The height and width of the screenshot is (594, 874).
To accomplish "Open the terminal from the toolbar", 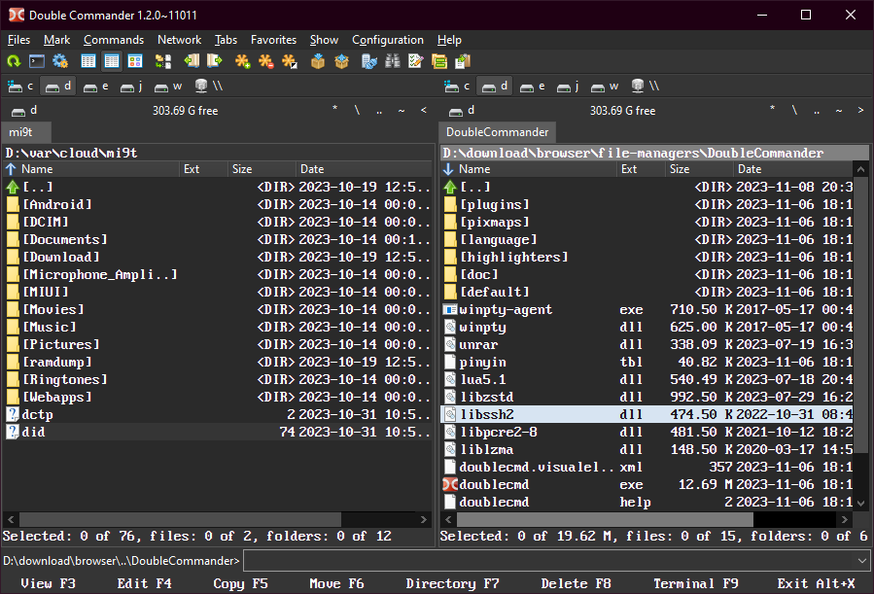I will pyautogui.click(x=37, y=61).
